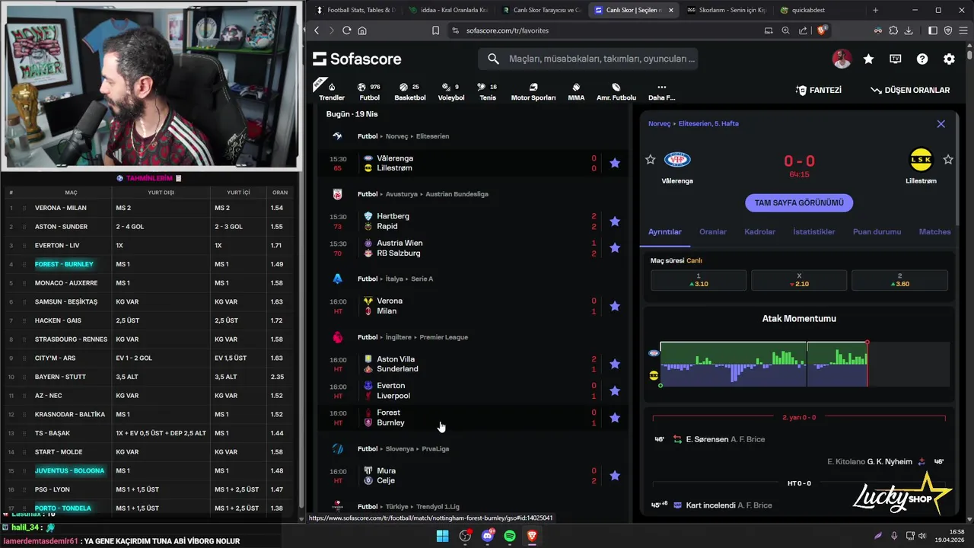Screen dimensions: 974x548
Task: Open a new browser tab
Action: [x=875, y=10]
